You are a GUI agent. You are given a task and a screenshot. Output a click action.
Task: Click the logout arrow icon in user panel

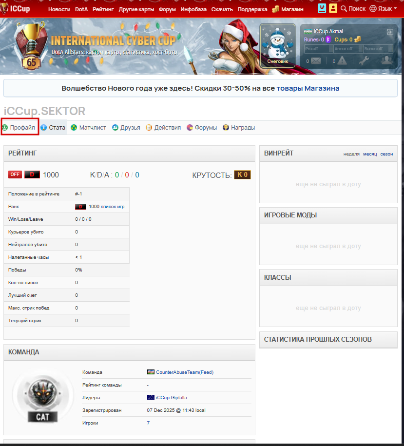pyautogui.click(x=390, y=32)
